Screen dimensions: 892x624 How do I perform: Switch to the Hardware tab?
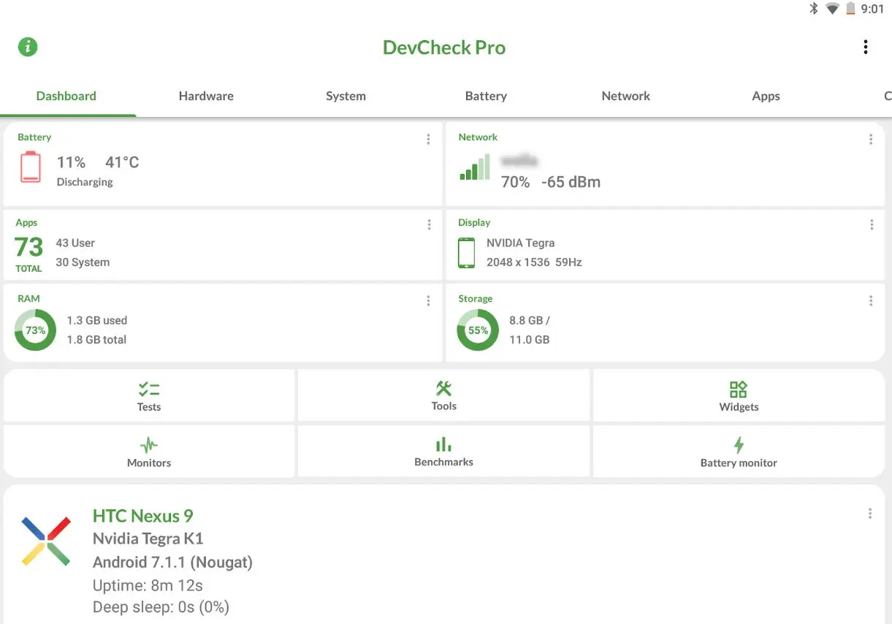tap(206, 96)
